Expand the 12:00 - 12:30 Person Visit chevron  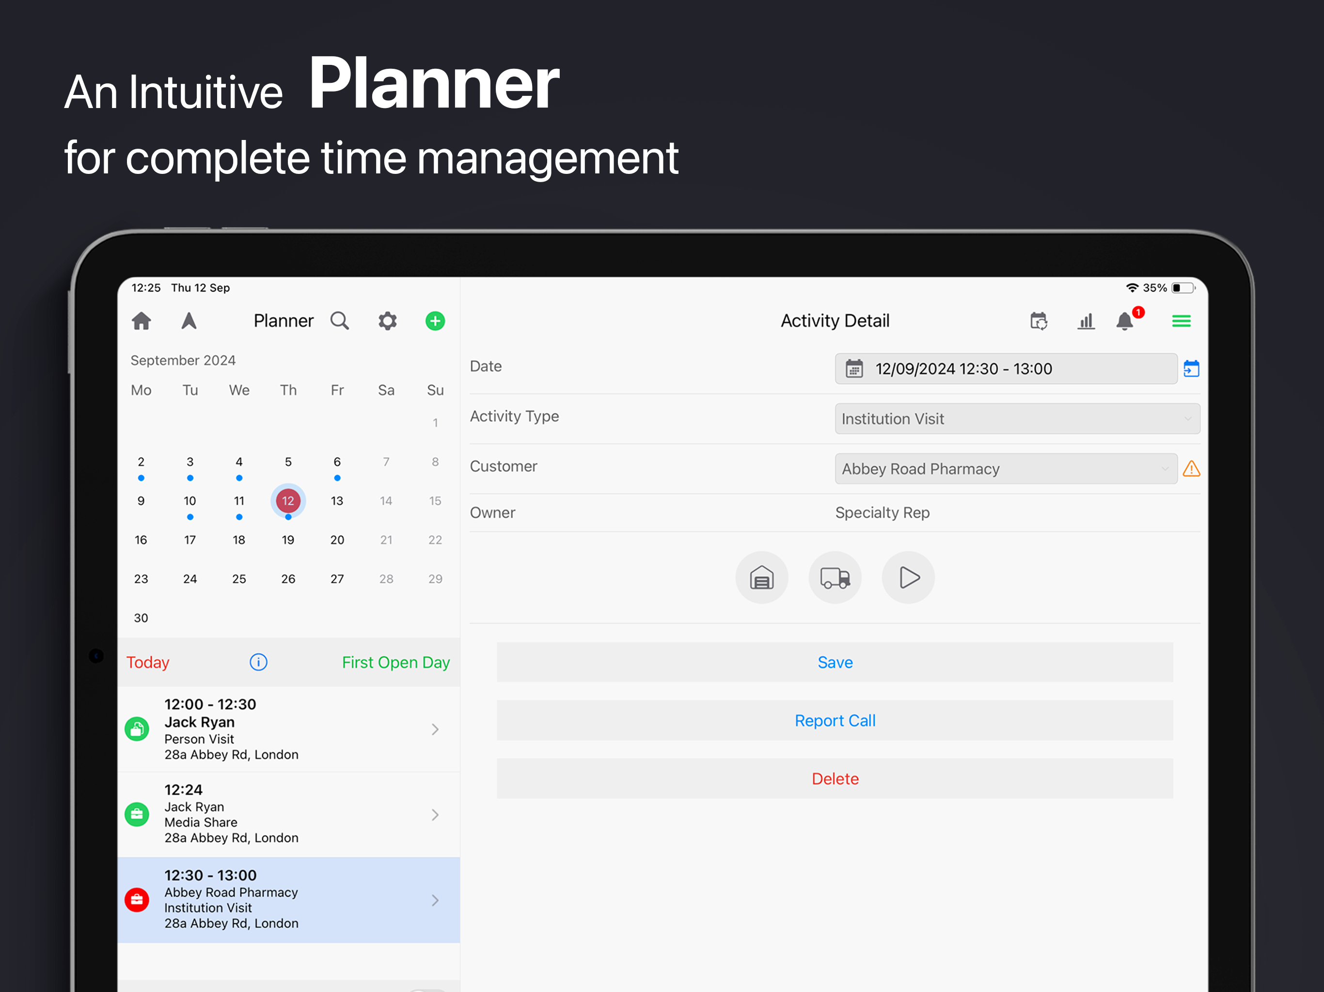435,729
